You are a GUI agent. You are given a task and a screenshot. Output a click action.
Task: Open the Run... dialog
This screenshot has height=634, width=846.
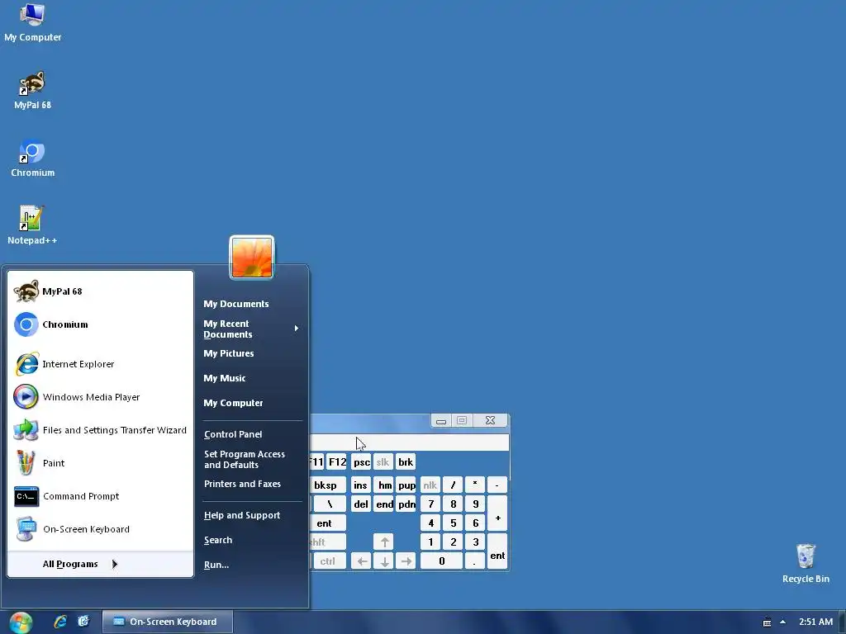251,565
